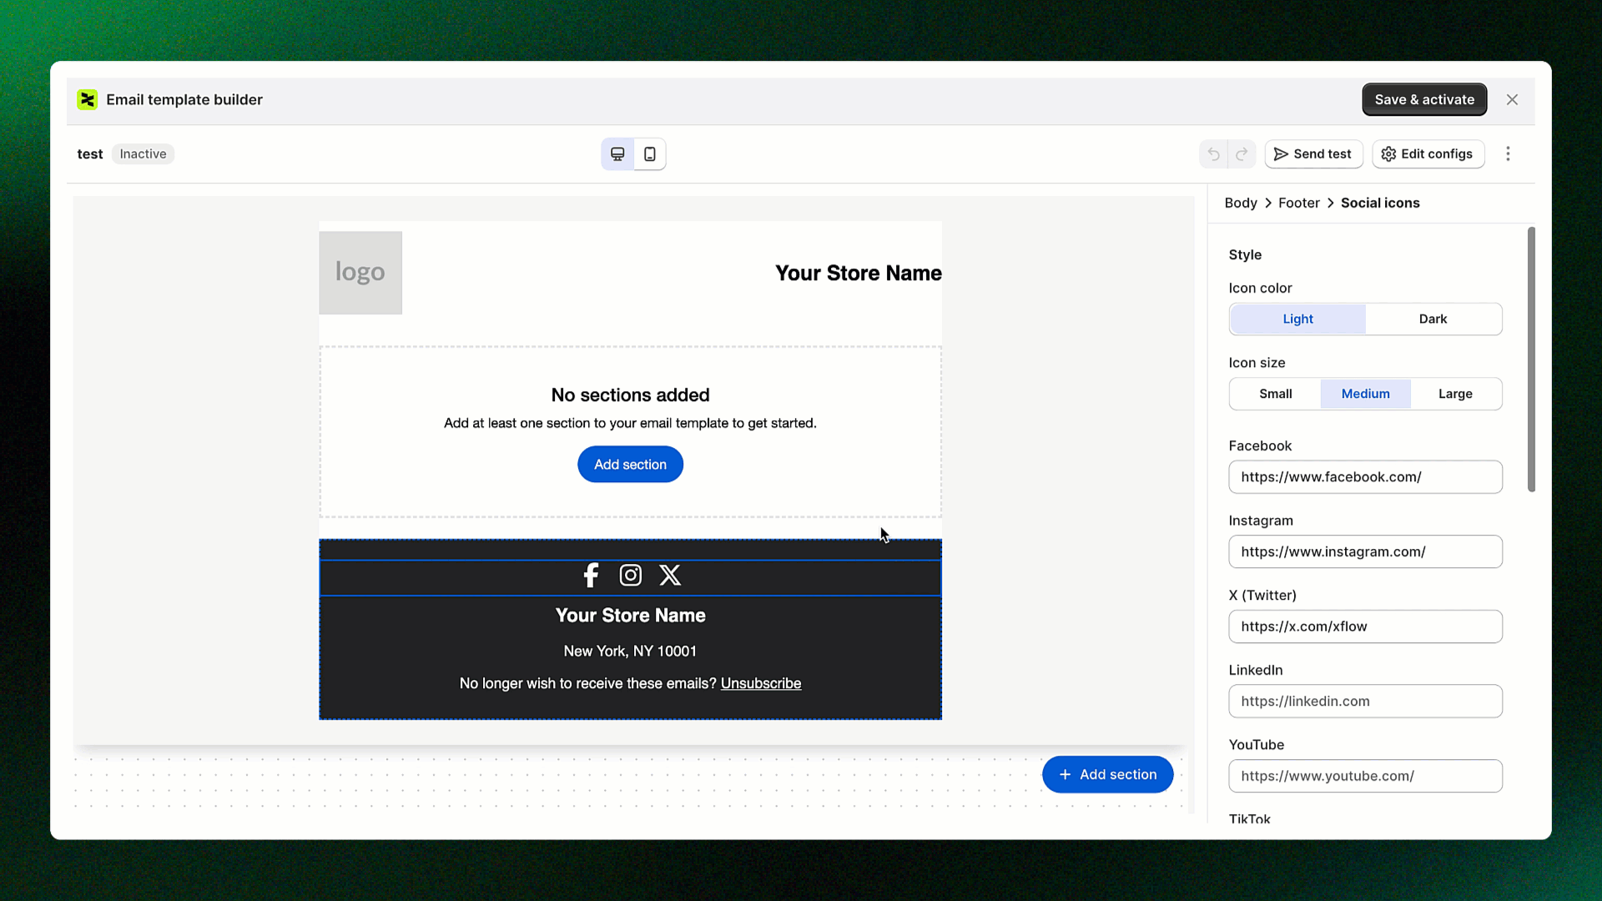Click the X Twitter icon in footer
This screenshot has width=1602, height=901.
[670, 576]
